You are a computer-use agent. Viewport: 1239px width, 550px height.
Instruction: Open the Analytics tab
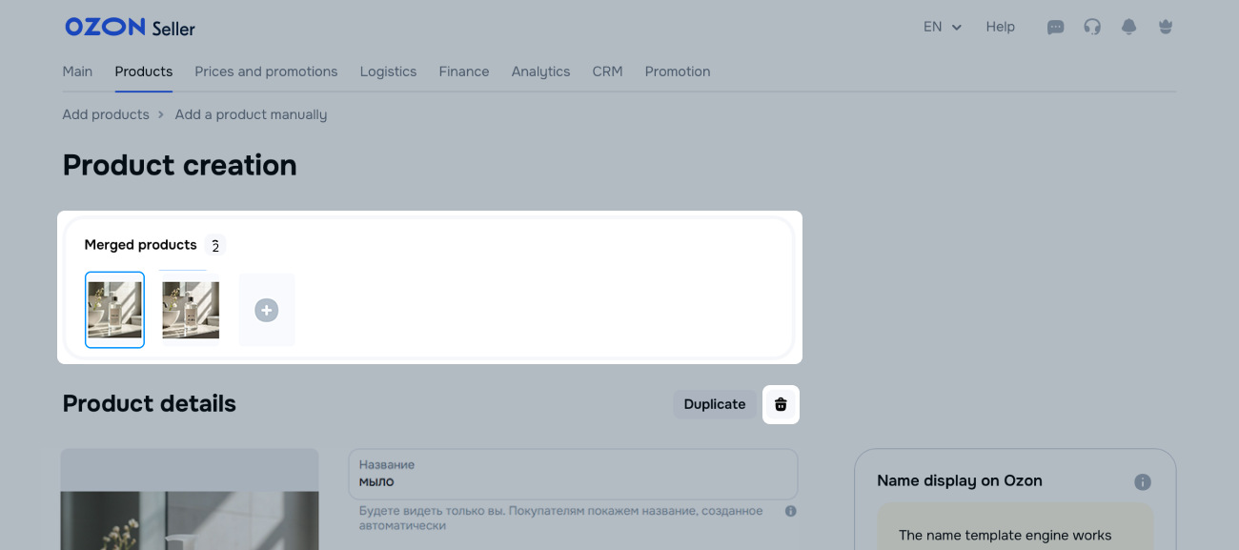[x=540, y=71]
